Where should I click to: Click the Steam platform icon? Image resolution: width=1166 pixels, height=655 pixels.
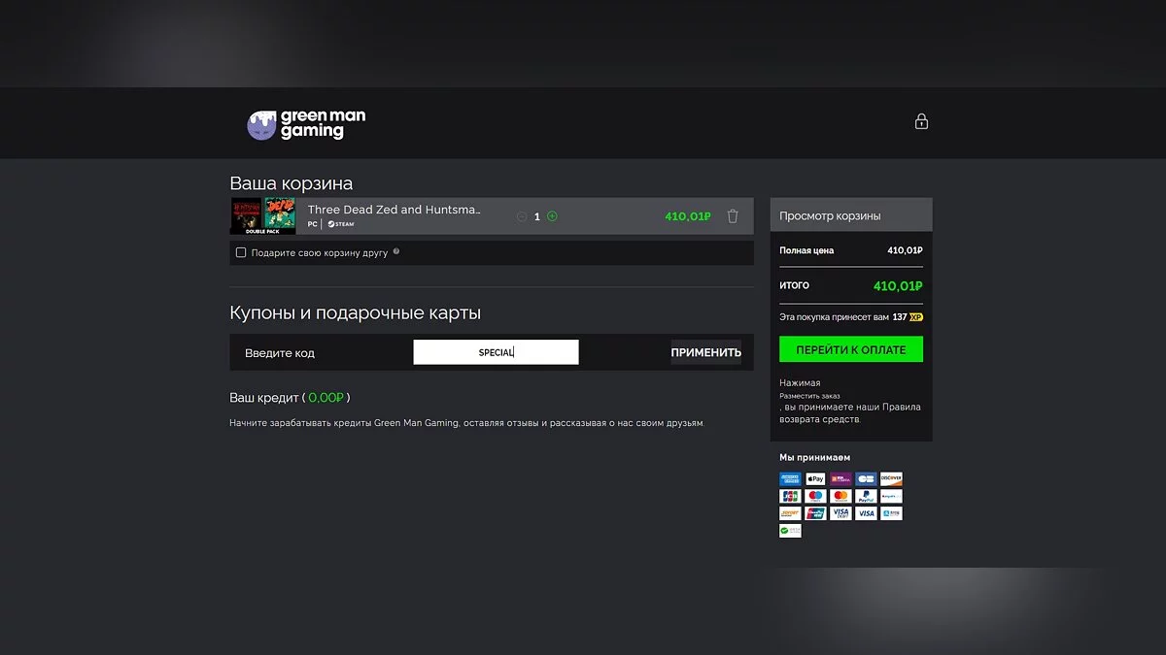click(341, 224)
